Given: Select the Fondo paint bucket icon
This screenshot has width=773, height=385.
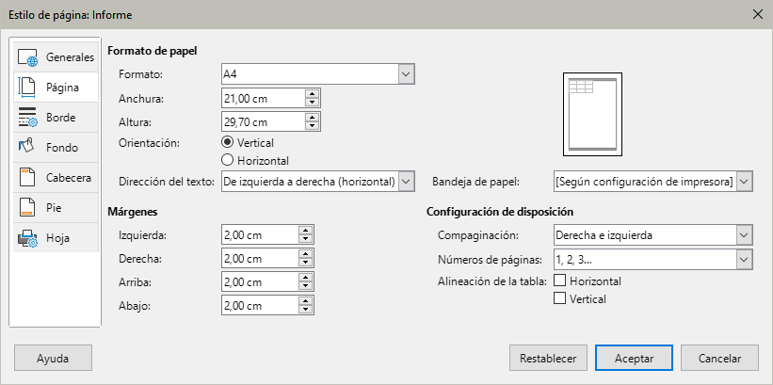Looking at the screenshot, I should (27, 148).
